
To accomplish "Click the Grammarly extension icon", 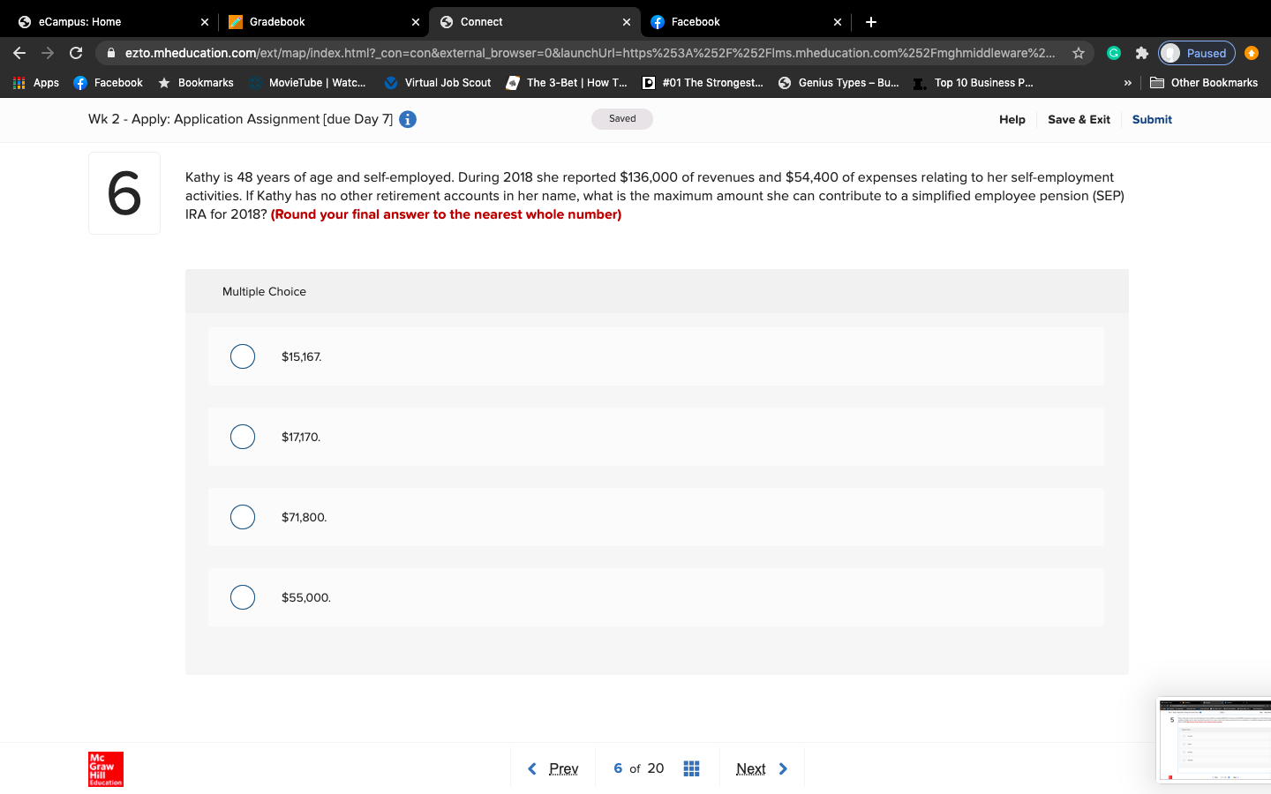I will [1113, 53].
